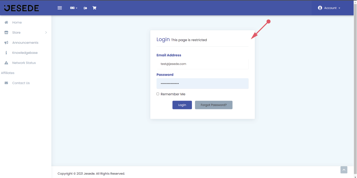Click the scroll-to-top arrow button
This screenshot has width=357, height=178.
tap(344, 170)
